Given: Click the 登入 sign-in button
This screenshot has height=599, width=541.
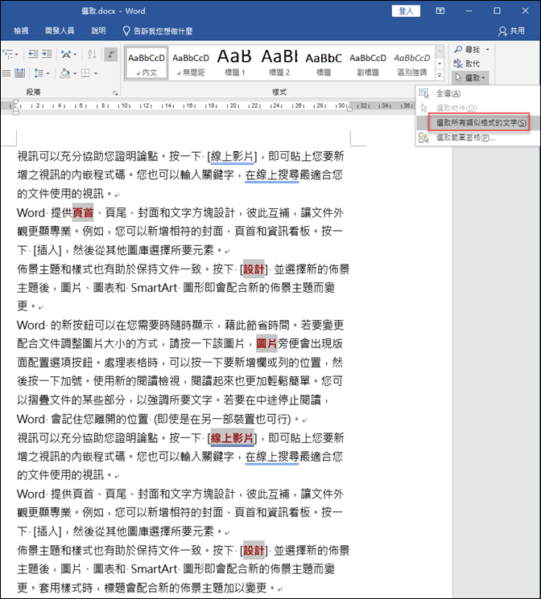Looking at the screenshot, I should tap(406, 11).
